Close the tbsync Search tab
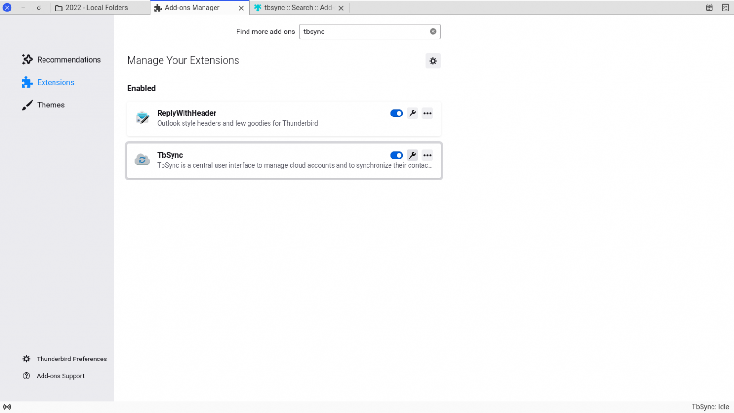734x413 pixels. click(x=341, y=8)
